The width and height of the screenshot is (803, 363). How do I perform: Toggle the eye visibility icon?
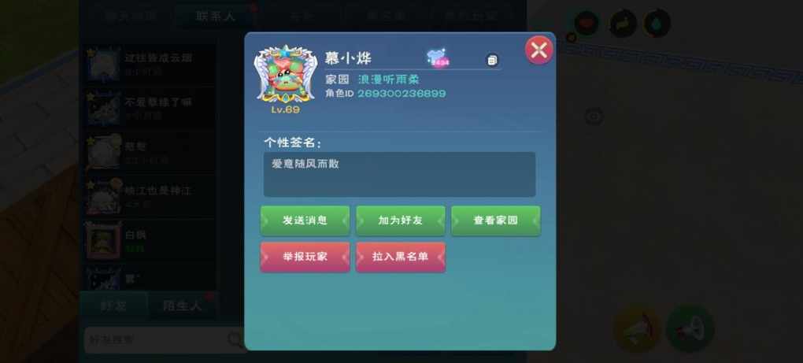(x=594, y=117)
